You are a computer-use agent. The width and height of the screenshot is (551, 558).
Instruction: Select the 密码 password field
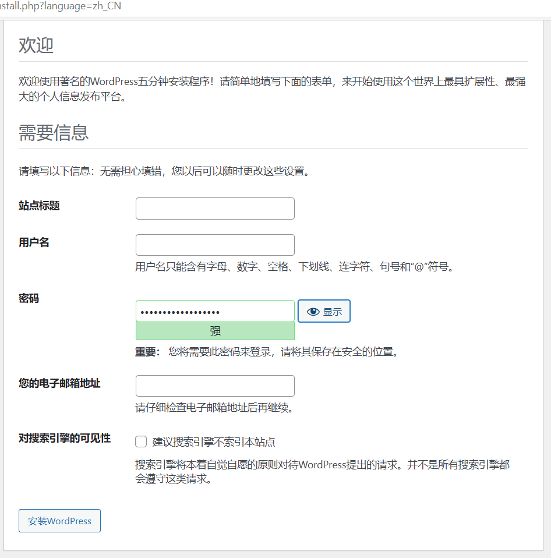point(215,312)
